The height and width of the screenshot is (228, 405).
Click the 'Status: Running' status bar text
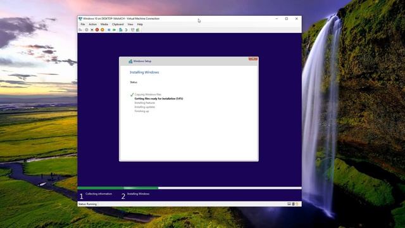coord(87,204)
